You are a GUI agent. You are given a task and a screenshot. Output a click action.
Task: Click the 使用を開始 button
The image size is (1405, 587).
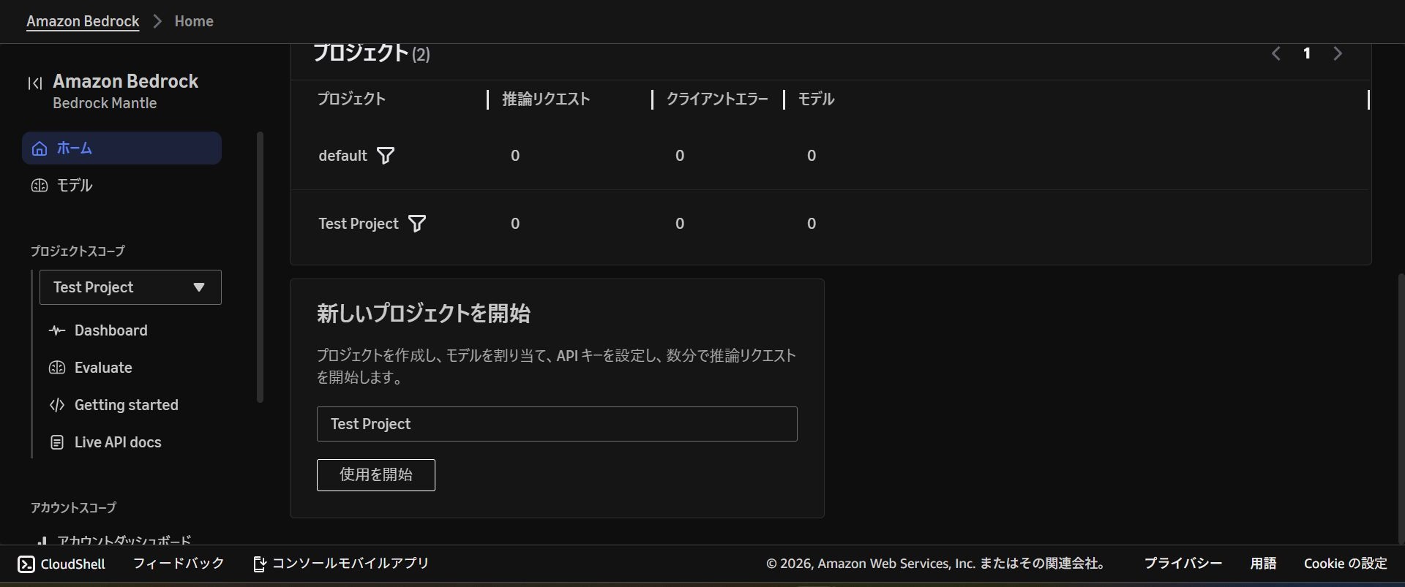pyautogui.click(x=376, y=475)
